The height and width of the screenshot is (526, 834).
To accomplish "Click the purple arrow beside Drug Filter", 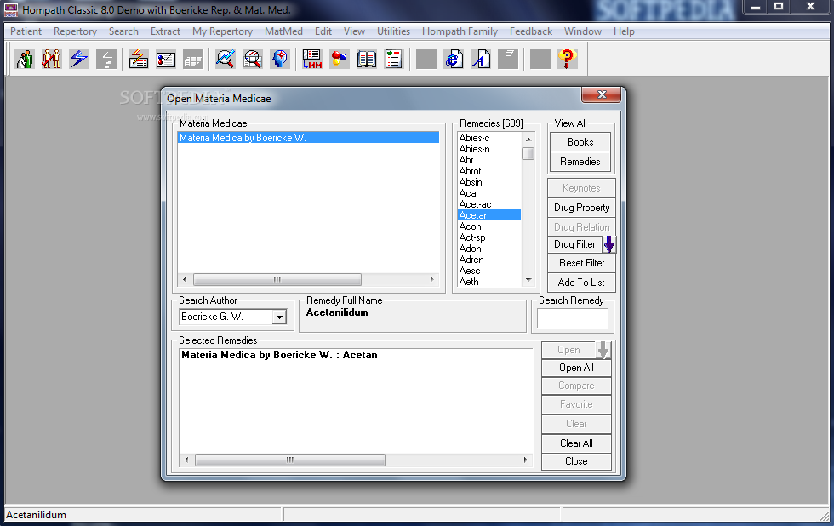I will pyautogui.click(x=609, y=244).
